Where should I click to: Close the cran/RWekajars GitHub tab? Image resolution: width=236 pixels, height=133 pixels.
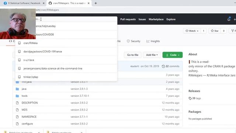point(88,3)
